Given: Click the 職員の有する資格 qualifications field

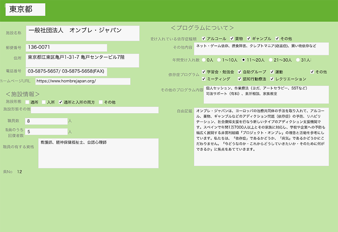Looking at the screenshot, I should pos(98,153).
